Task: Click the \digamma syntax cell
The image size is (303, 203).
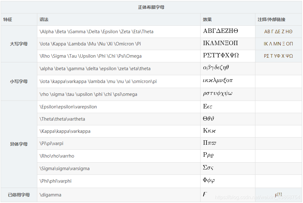Action: (119, 195)
